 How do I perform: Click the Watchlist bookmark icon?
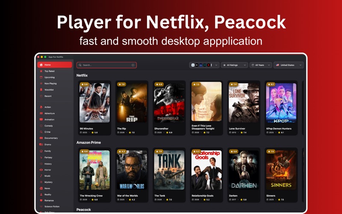click(x=41, y=90)
